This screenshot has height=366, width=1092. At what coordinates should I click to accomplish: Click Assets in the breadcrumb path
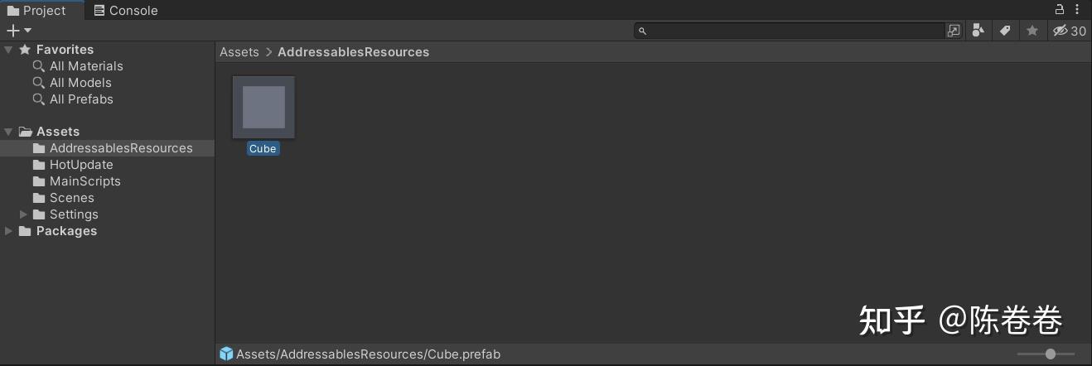[x=239, y=52]
